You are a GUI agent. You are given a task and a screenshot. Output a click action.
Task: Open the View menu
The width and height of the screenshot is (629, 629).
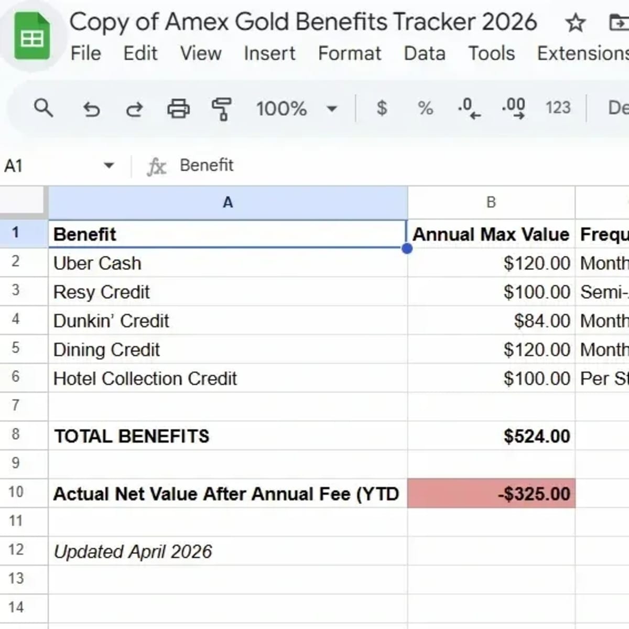pos(201,53)
